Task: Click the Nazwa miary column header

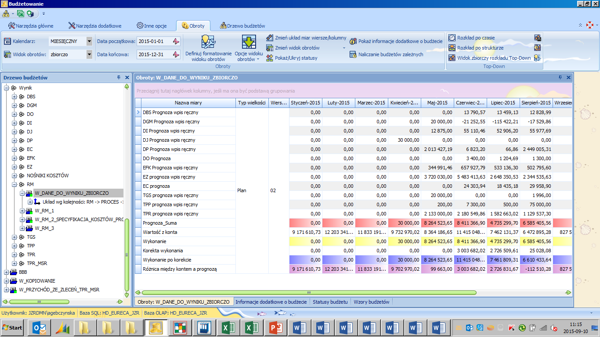Action: (x=188, y=103)
